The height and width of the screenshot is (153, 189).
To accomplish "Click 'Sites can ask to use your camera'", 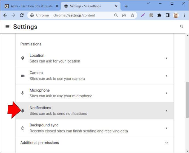I will click(x=57, y=79).
